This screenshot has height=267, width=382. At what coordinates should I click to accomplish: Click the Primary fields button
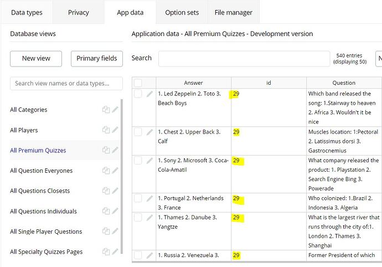click(97, 58)
